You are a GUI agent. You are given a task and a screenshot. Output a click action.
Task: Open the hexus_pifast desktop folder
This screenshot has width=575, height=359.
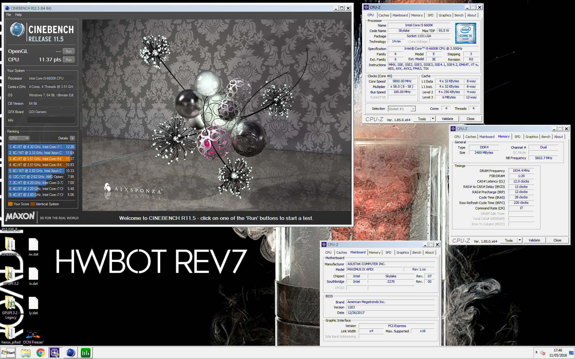pos(10,335)
